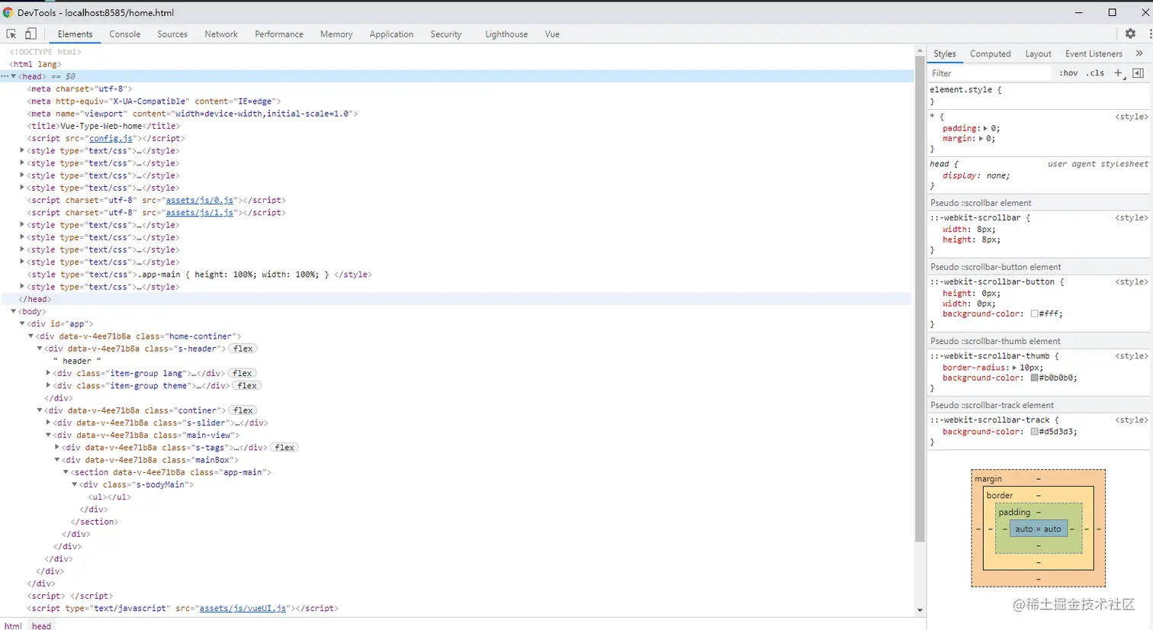
Task: Show more Styles pane tabs chevron
Action: pyautogui.click(x=1139, y=53)
